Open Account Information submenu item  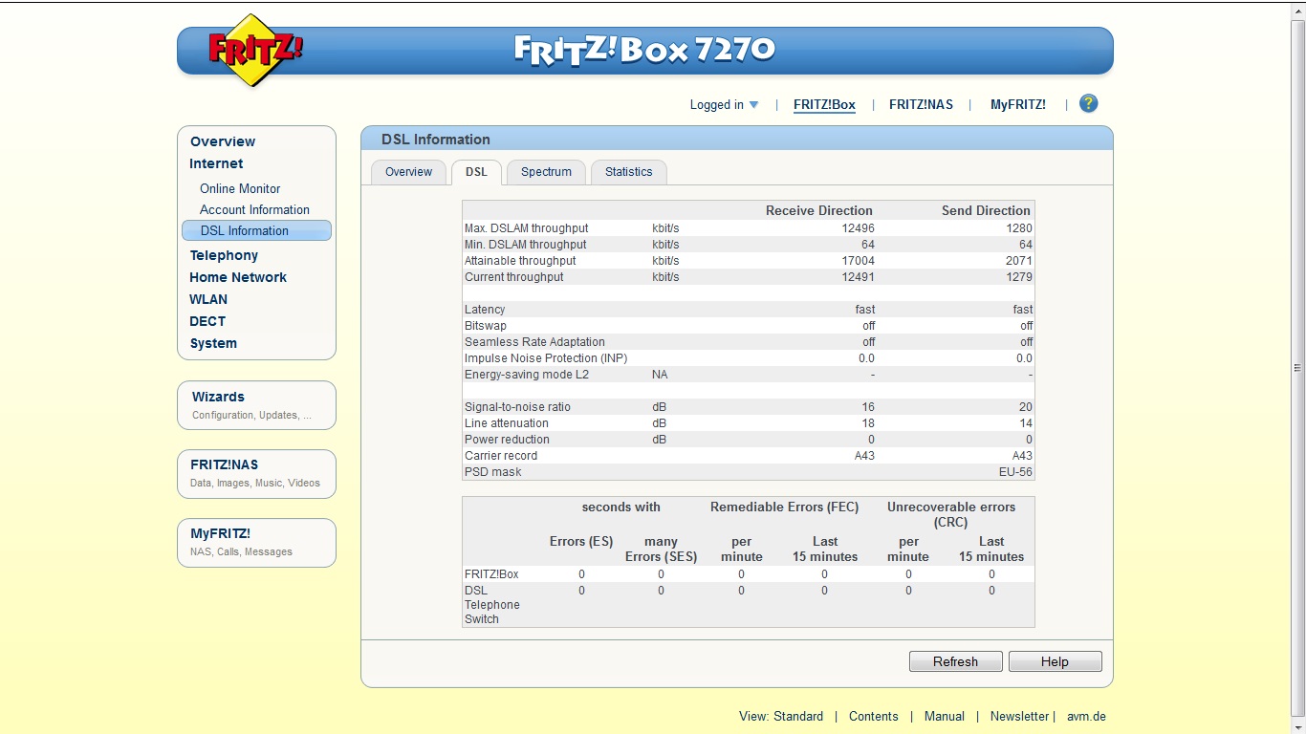(254, 209)
